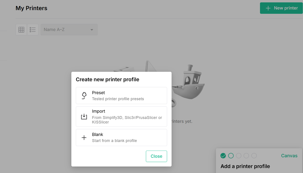Click the 'Add a printer profile' heading
Image resolution: width=303 pixels, height=173 pixels.
[x=245, y=166]
